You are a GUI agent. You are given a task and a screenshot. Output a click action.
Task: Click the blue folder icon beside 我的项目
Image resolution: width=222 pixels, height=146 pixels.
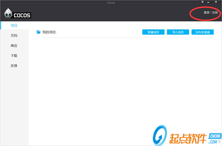(38, 32)
